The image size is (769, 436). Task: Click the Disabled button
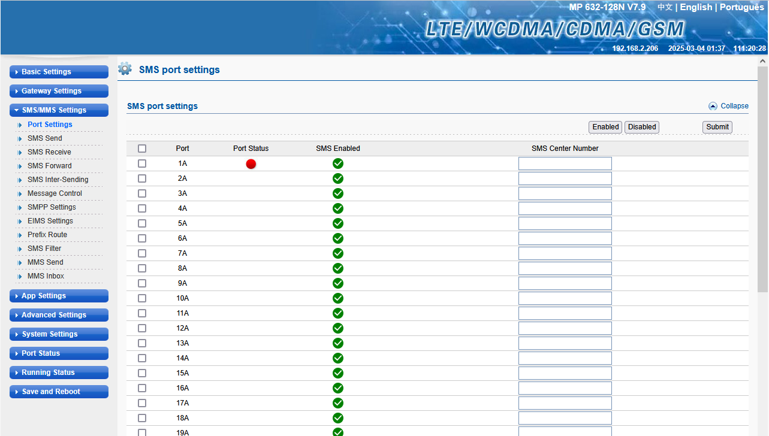pos(641,127)
